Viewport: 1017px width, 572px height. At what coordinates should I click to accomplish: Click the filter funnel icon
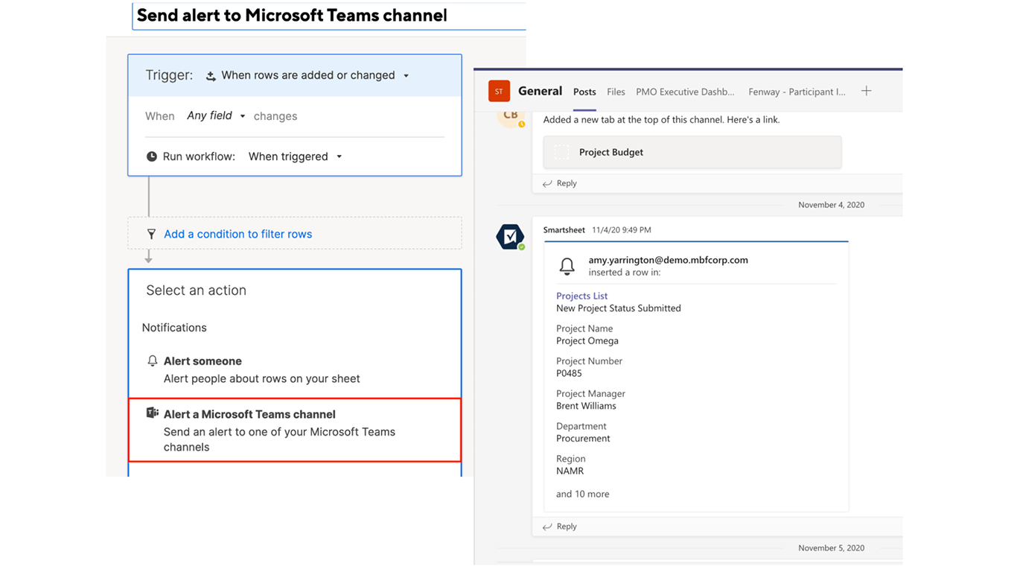pyautogui.click(x=151, y=234)
